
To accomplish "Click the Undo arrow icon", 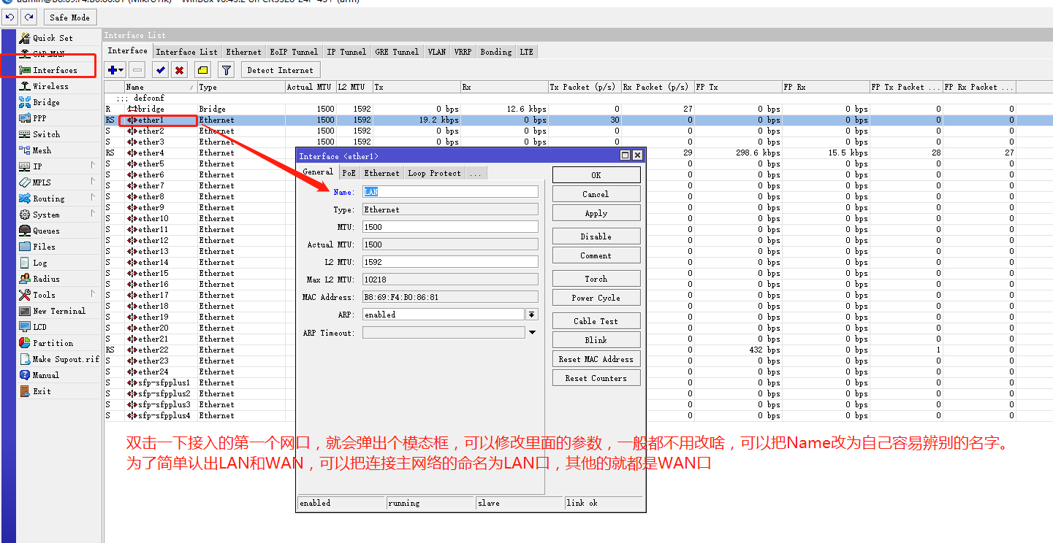I will (10, 17).
